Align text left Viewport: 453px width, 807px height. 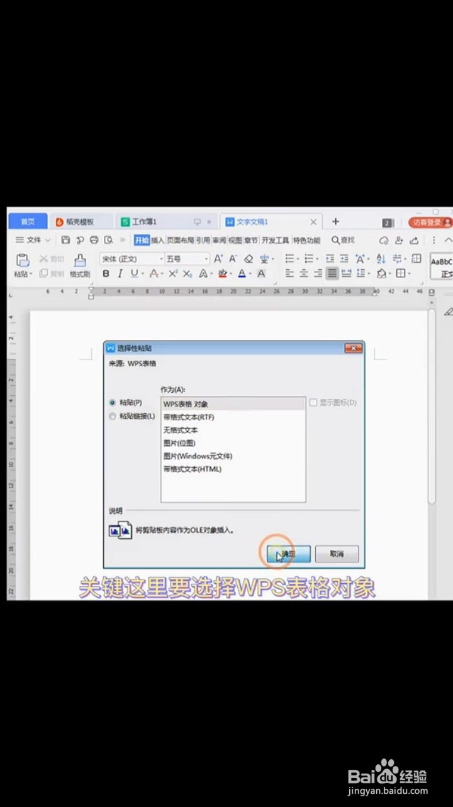pos(289,274)
